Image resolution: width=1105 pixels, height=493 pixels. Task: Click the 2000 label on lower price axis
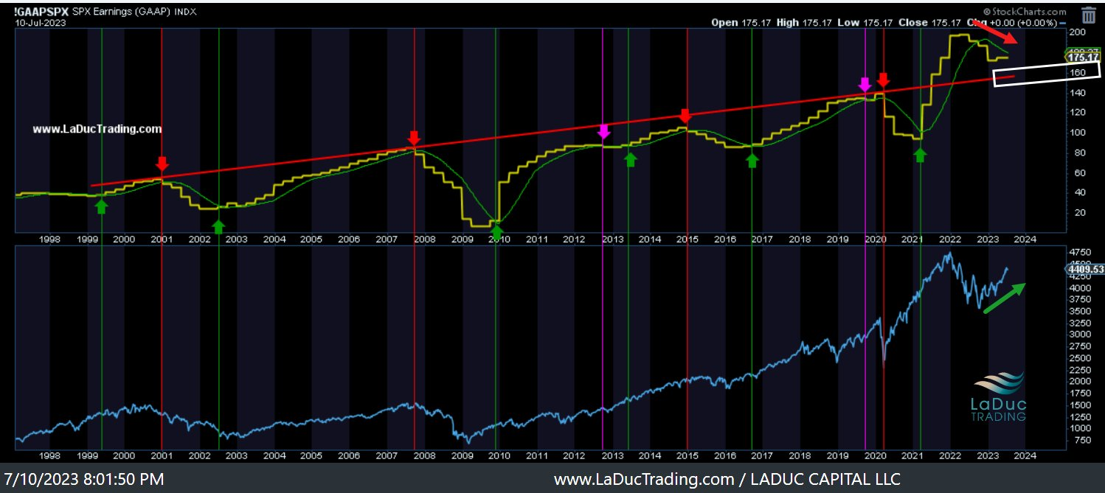click(x=1080, y=381)
